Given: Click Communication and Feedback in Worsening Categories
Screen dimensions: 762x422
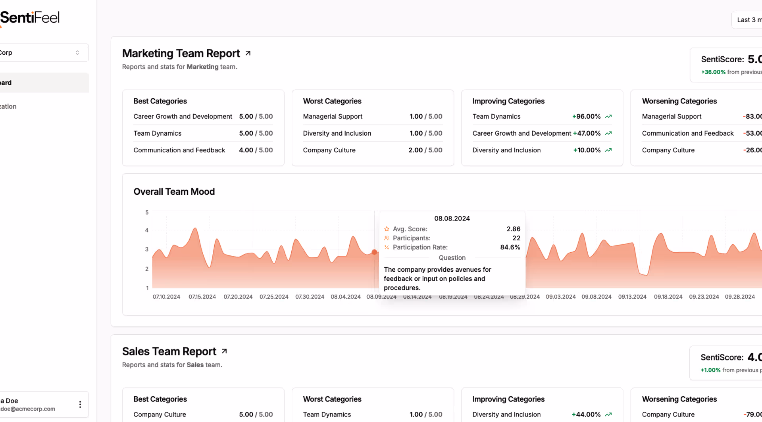Looking at the screenshot, I should pos(688,133).
